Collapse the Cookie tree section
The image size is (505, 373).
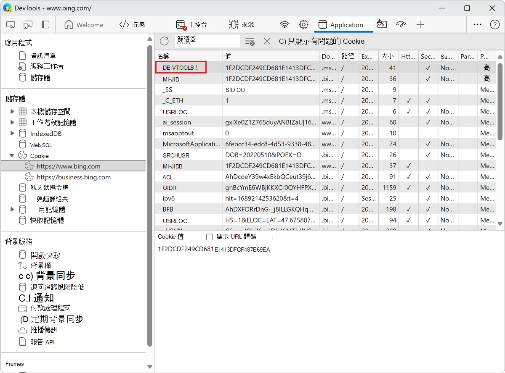(12, 155)
